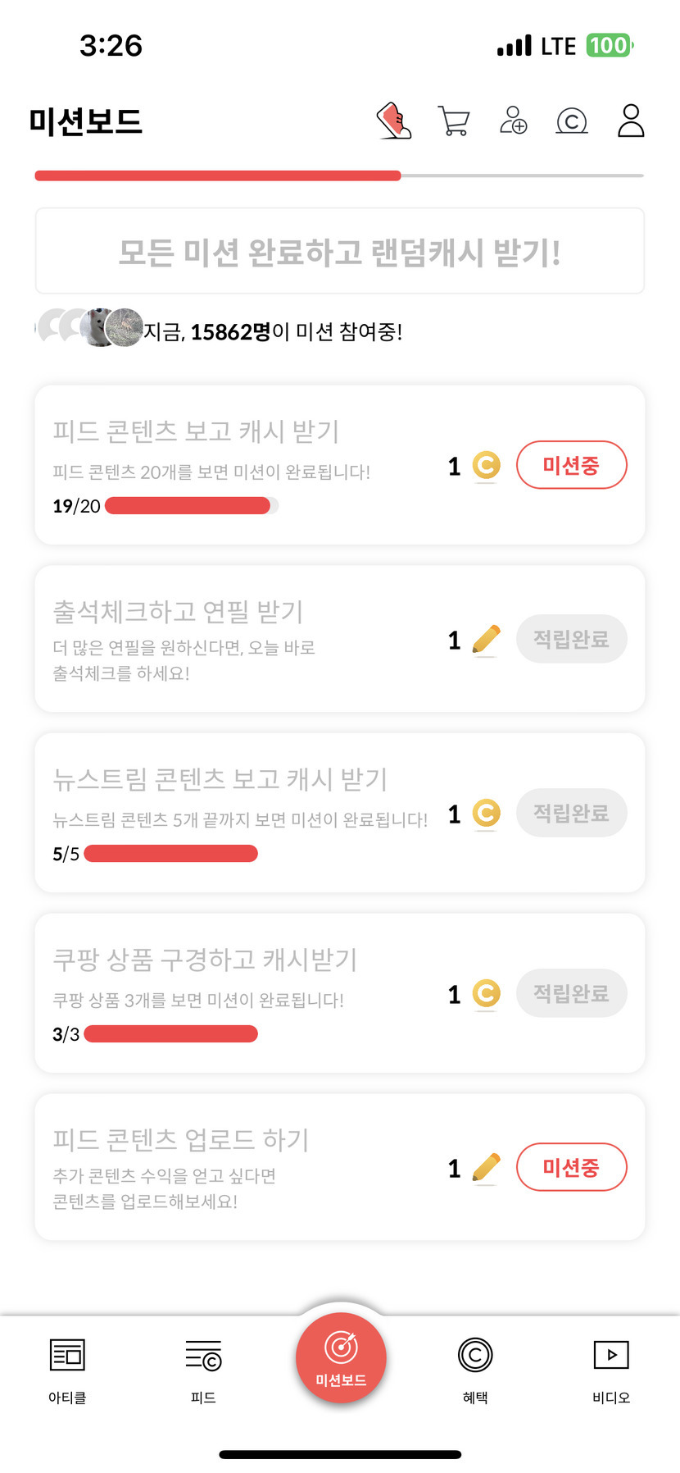Open the 혜택 tab

pos(475,1366)
